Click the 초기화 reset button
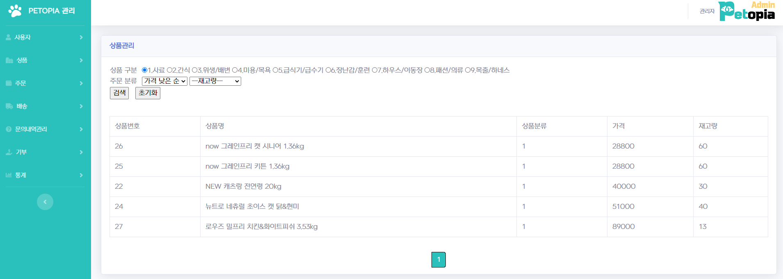Screen dimensions: 783x279 coord(148,93)
